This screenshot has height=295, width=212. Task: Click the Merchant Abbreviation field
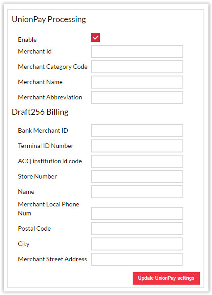pos(137,97)
